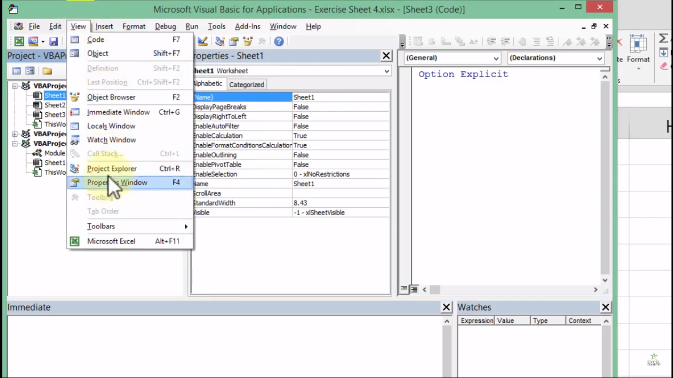The height and width of the screenshot is (378, 673).
Task: Click View Code icon in Project panel
Action: pyautogui.click(x=16, y=71)
